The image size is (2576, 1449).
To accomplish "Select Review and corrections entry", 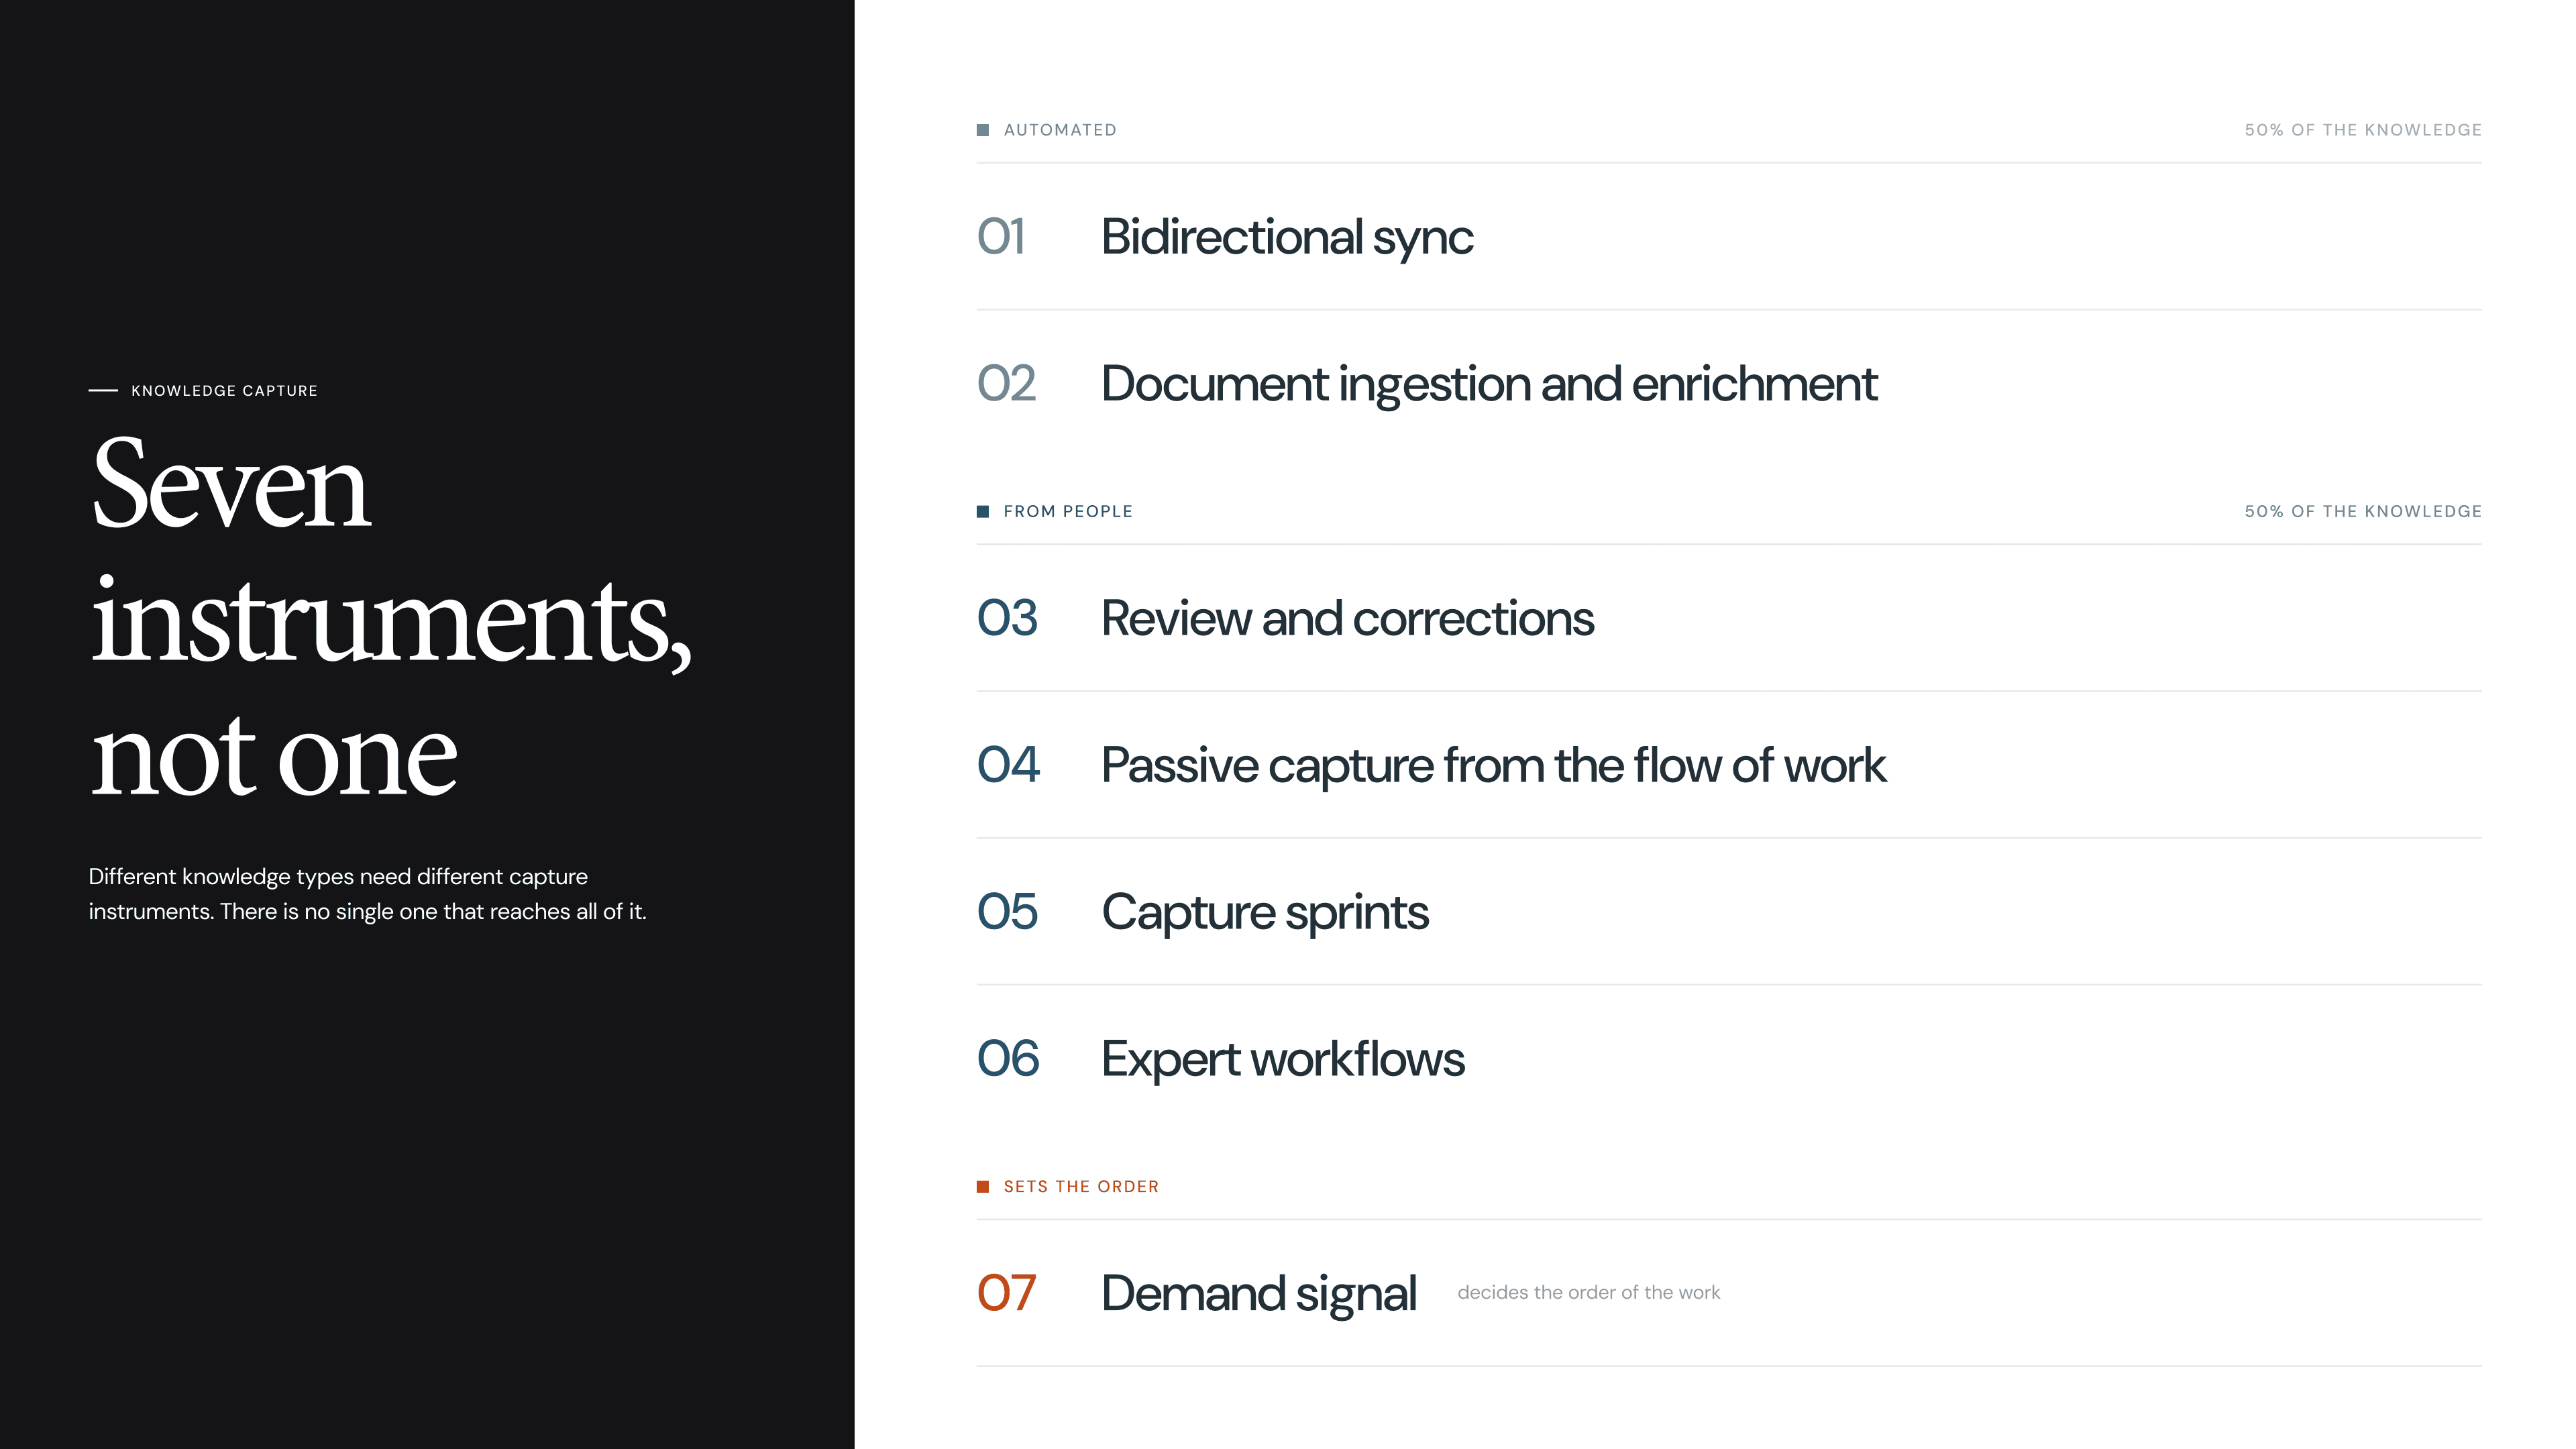I will [1347, 619].
